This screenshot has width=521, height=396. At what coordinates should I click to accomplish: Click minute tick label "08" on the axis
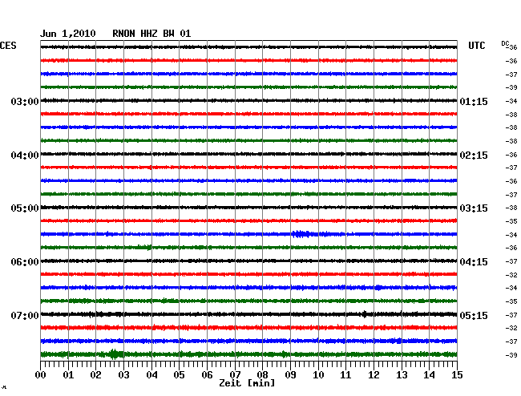point(262,375)
